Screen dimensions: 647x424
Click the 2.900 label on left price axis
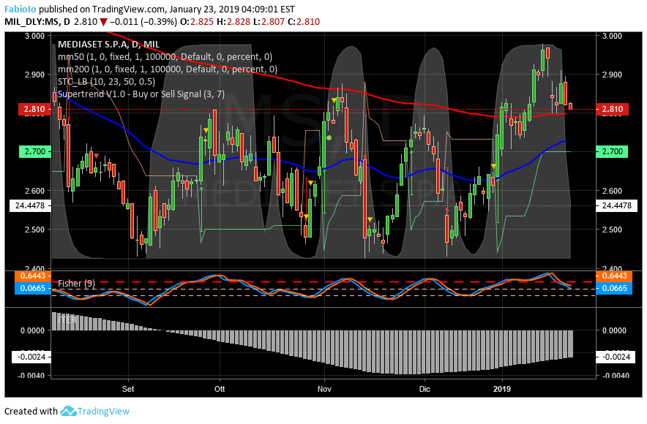pyautogui.click(x=34, y=75)
